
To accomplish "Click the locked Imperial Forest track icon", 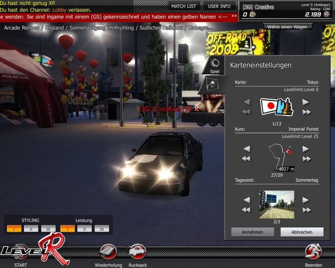I will pyautogui.click(x=280, y=155).
